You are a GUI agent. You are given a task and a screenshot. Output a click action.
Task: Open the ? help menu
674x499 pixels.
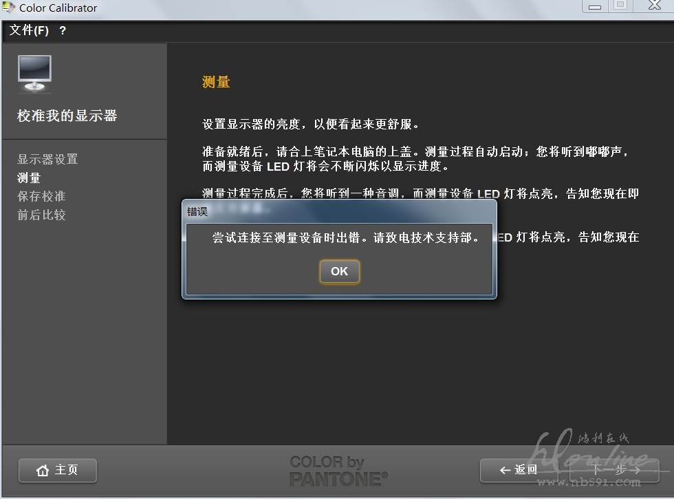point(63,30)
